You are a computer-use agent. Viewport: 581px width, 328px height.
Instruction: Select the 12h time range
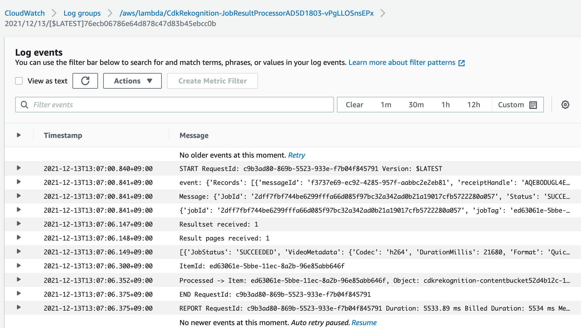click(x=473, y=105)
